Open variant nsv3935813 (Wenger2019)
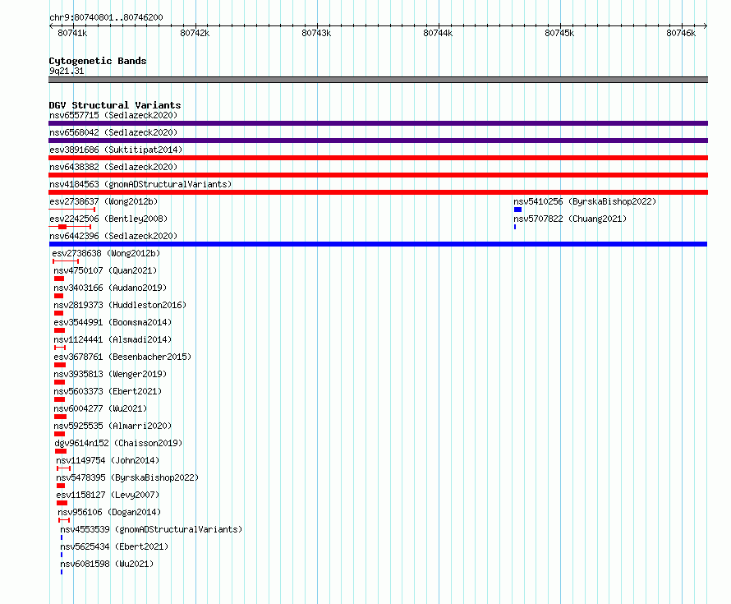 [110, 374]
